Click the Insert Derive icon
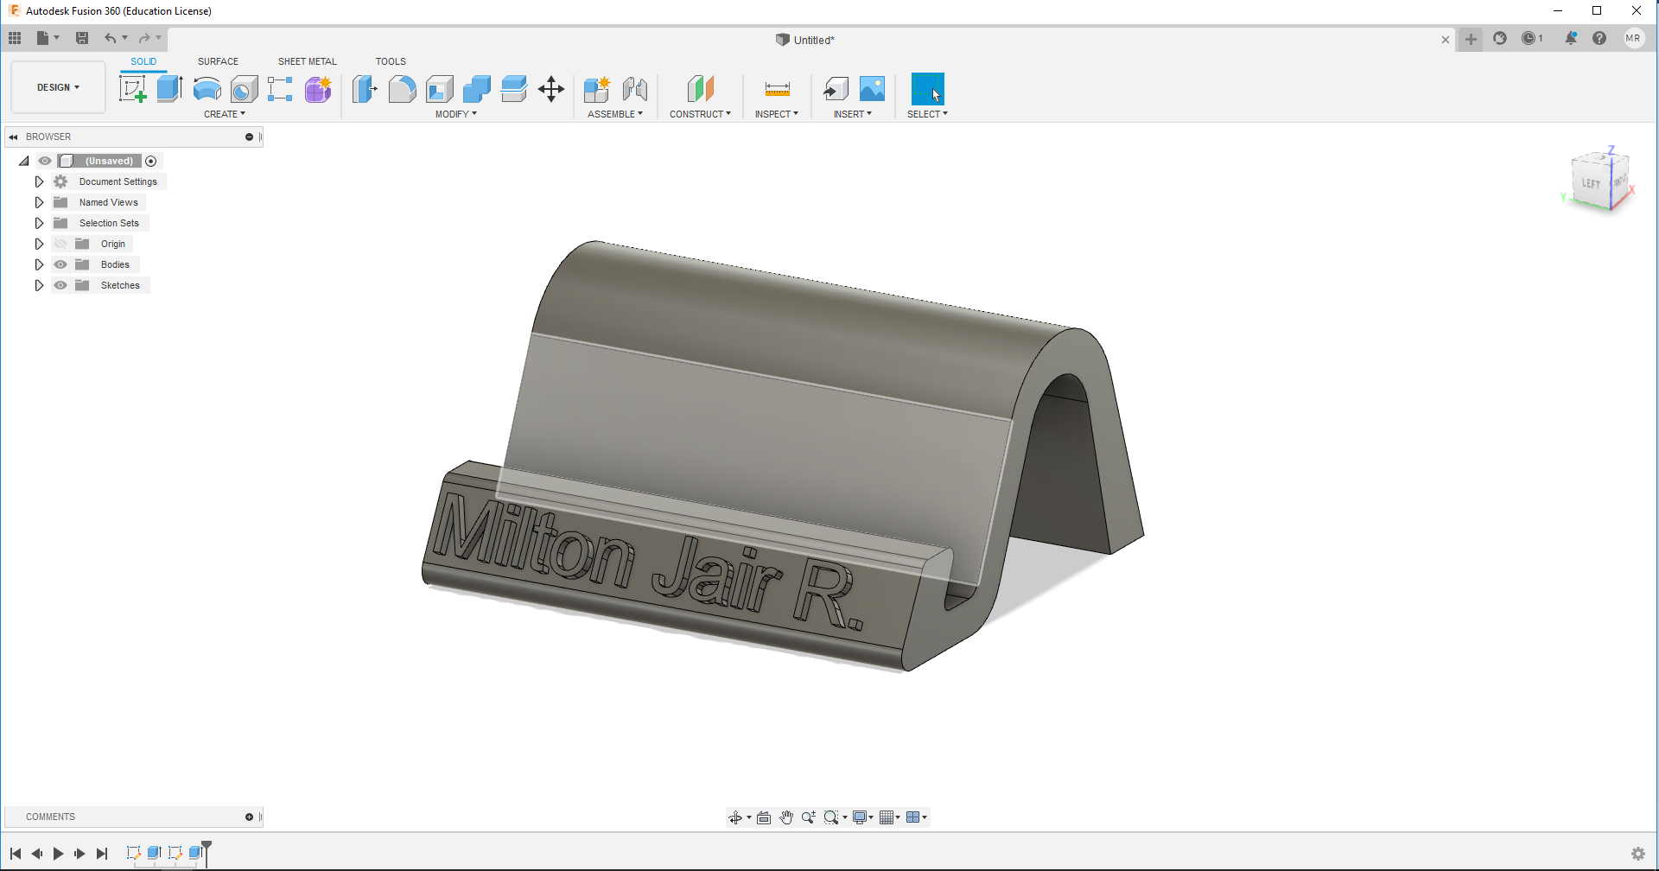Screen dimensions: 1659x871 836,89
